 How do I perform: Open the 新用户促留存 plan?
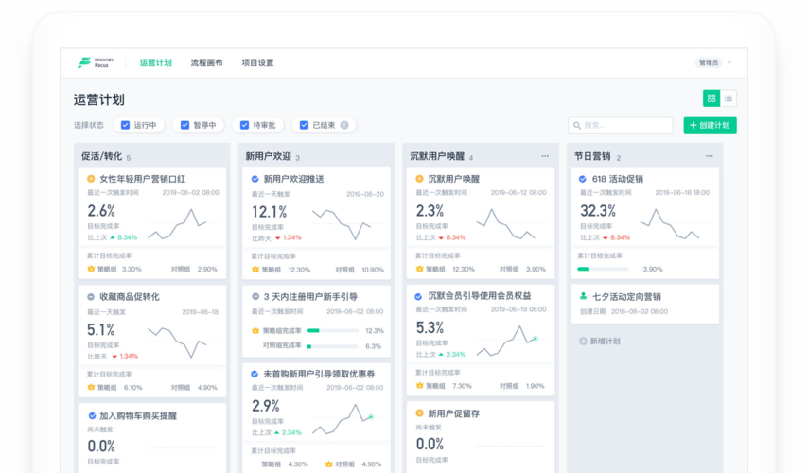[454, 413]
